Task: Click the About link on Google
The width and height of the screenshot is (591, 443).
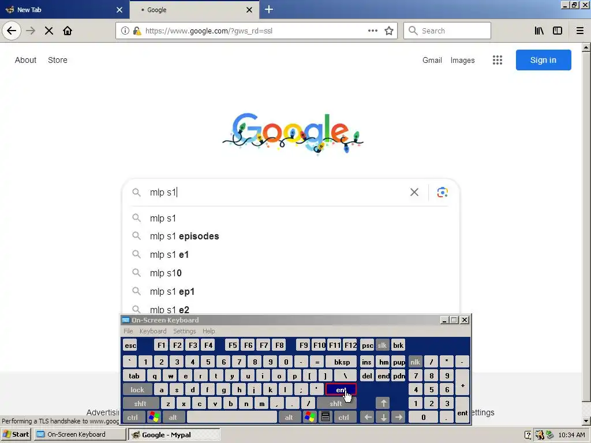Action: 25,60
